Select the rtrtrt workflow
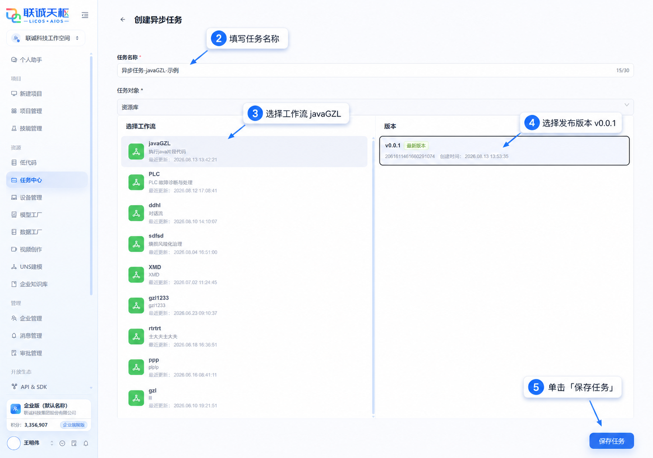Viewport: 653px width, 458px height. [244, 336]
